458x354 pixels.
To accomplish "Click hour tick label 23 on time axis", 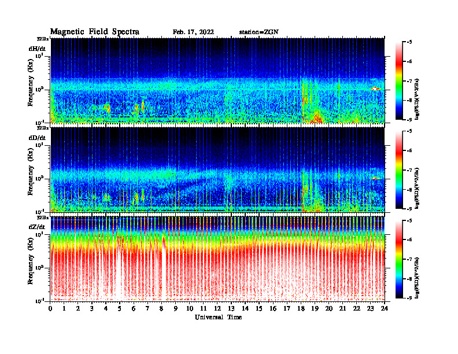I will (370, 309).
